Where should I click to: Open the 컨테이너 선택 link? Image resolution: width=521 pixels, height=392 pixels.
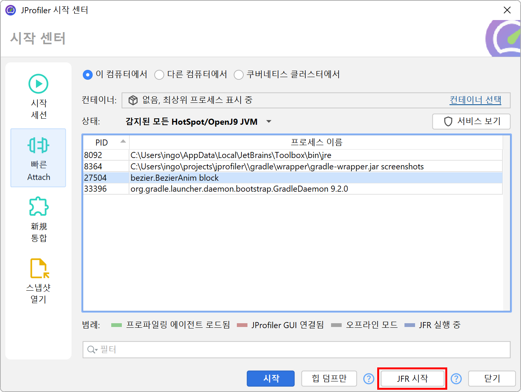475,100
